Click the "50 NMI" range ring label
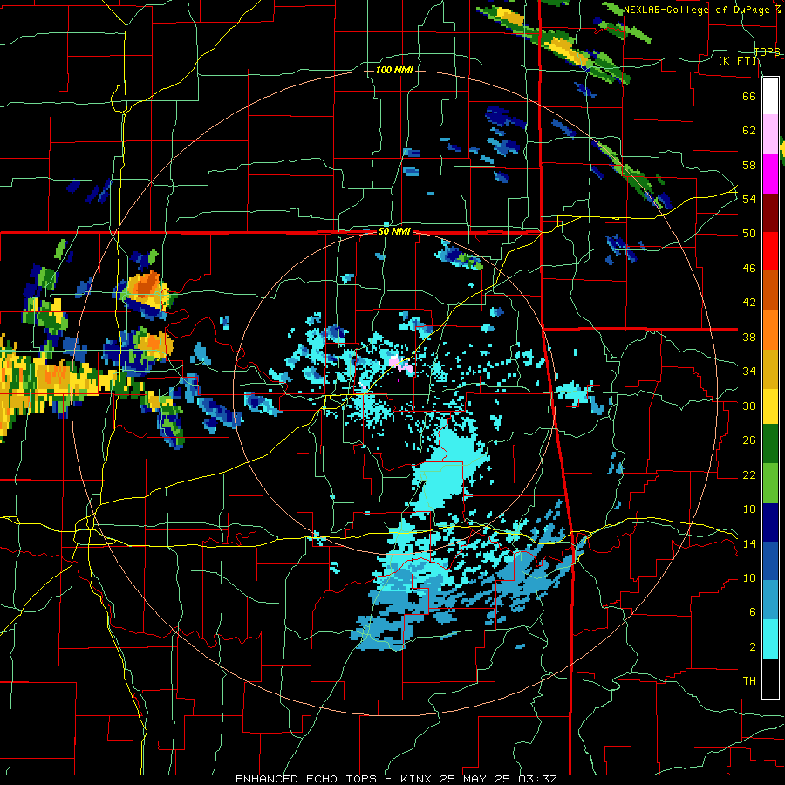Image resolution: width=785 pixels, height=785 pixels. pyautogui.click(x=394, y=231)
